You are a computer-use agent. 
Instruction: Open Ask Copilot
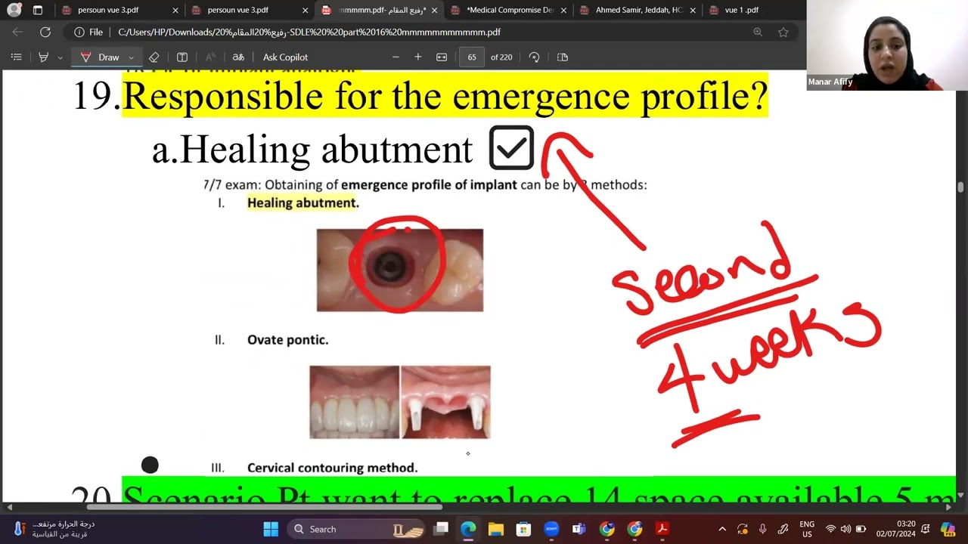285,57
